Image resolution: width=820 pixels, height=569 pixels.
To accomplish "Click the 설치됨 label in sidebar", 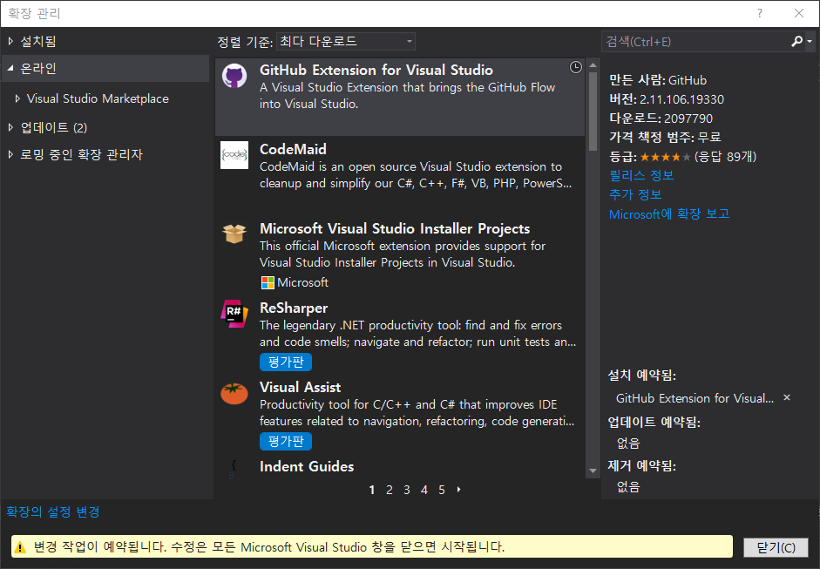I will pos(38,41).
